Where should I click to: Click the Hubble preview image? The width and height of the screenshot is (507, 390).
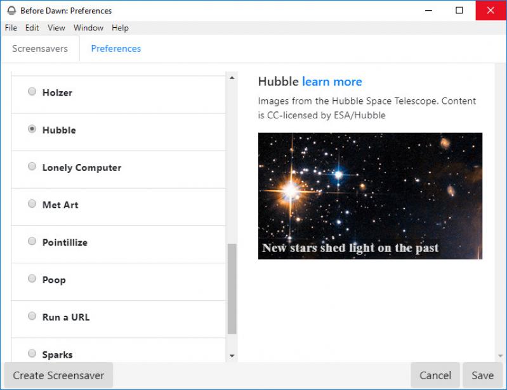pyautogui.click(x=370, y=196)
